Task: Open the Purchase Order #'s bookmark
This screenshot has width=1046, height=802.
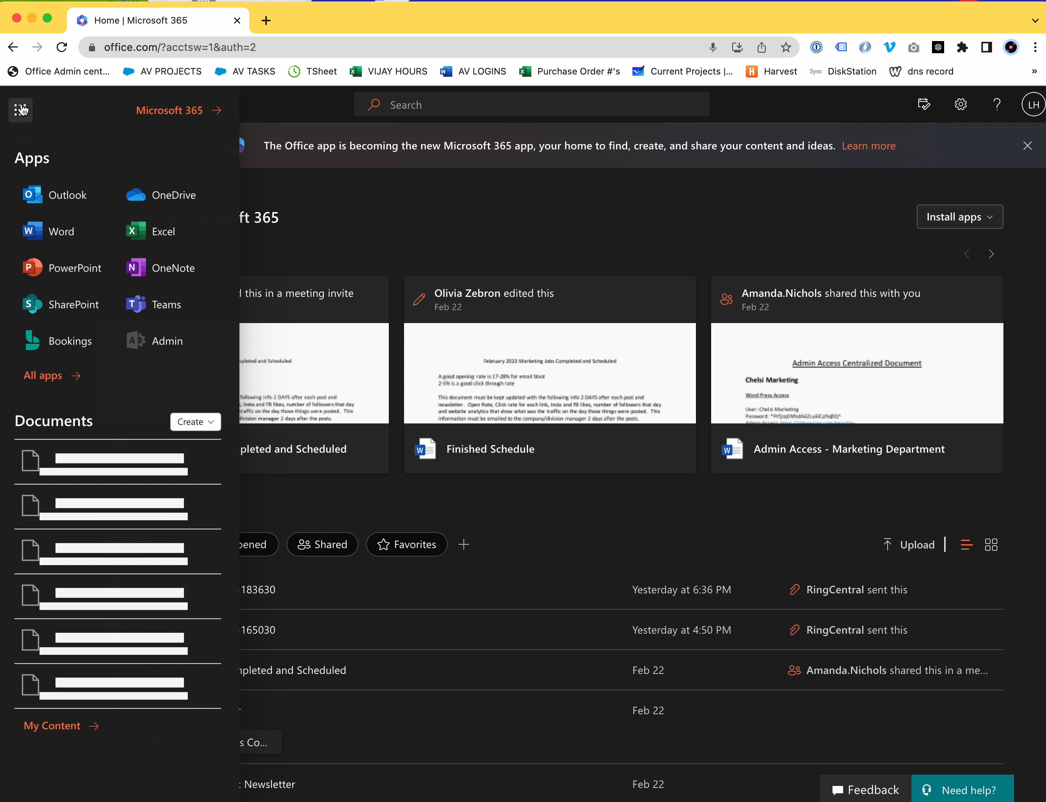Action: tap(569, 71)
